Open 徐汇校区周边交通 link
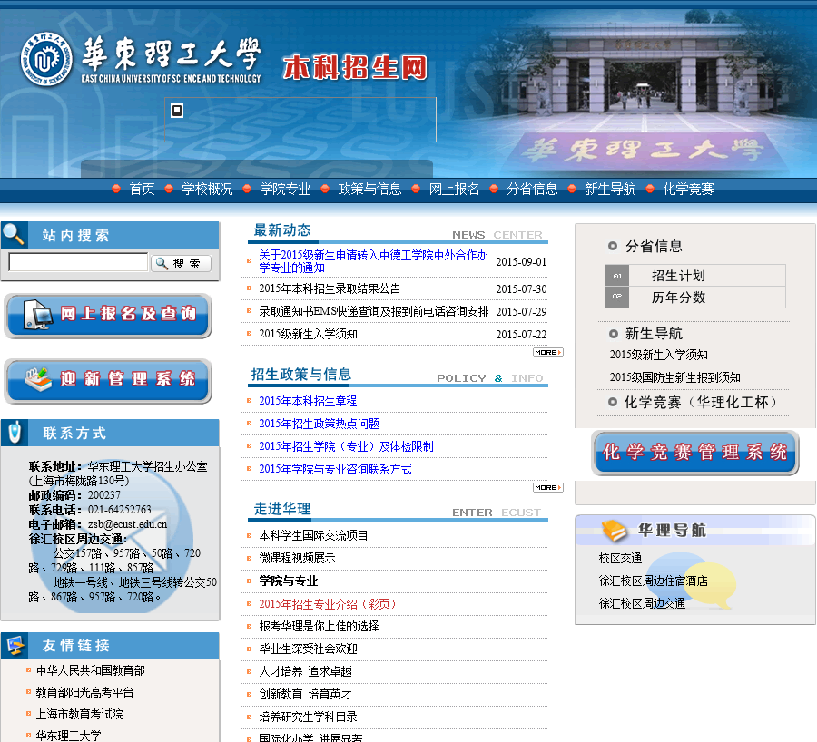This screenshot has height=742, width=817. (x=642, y=603)
